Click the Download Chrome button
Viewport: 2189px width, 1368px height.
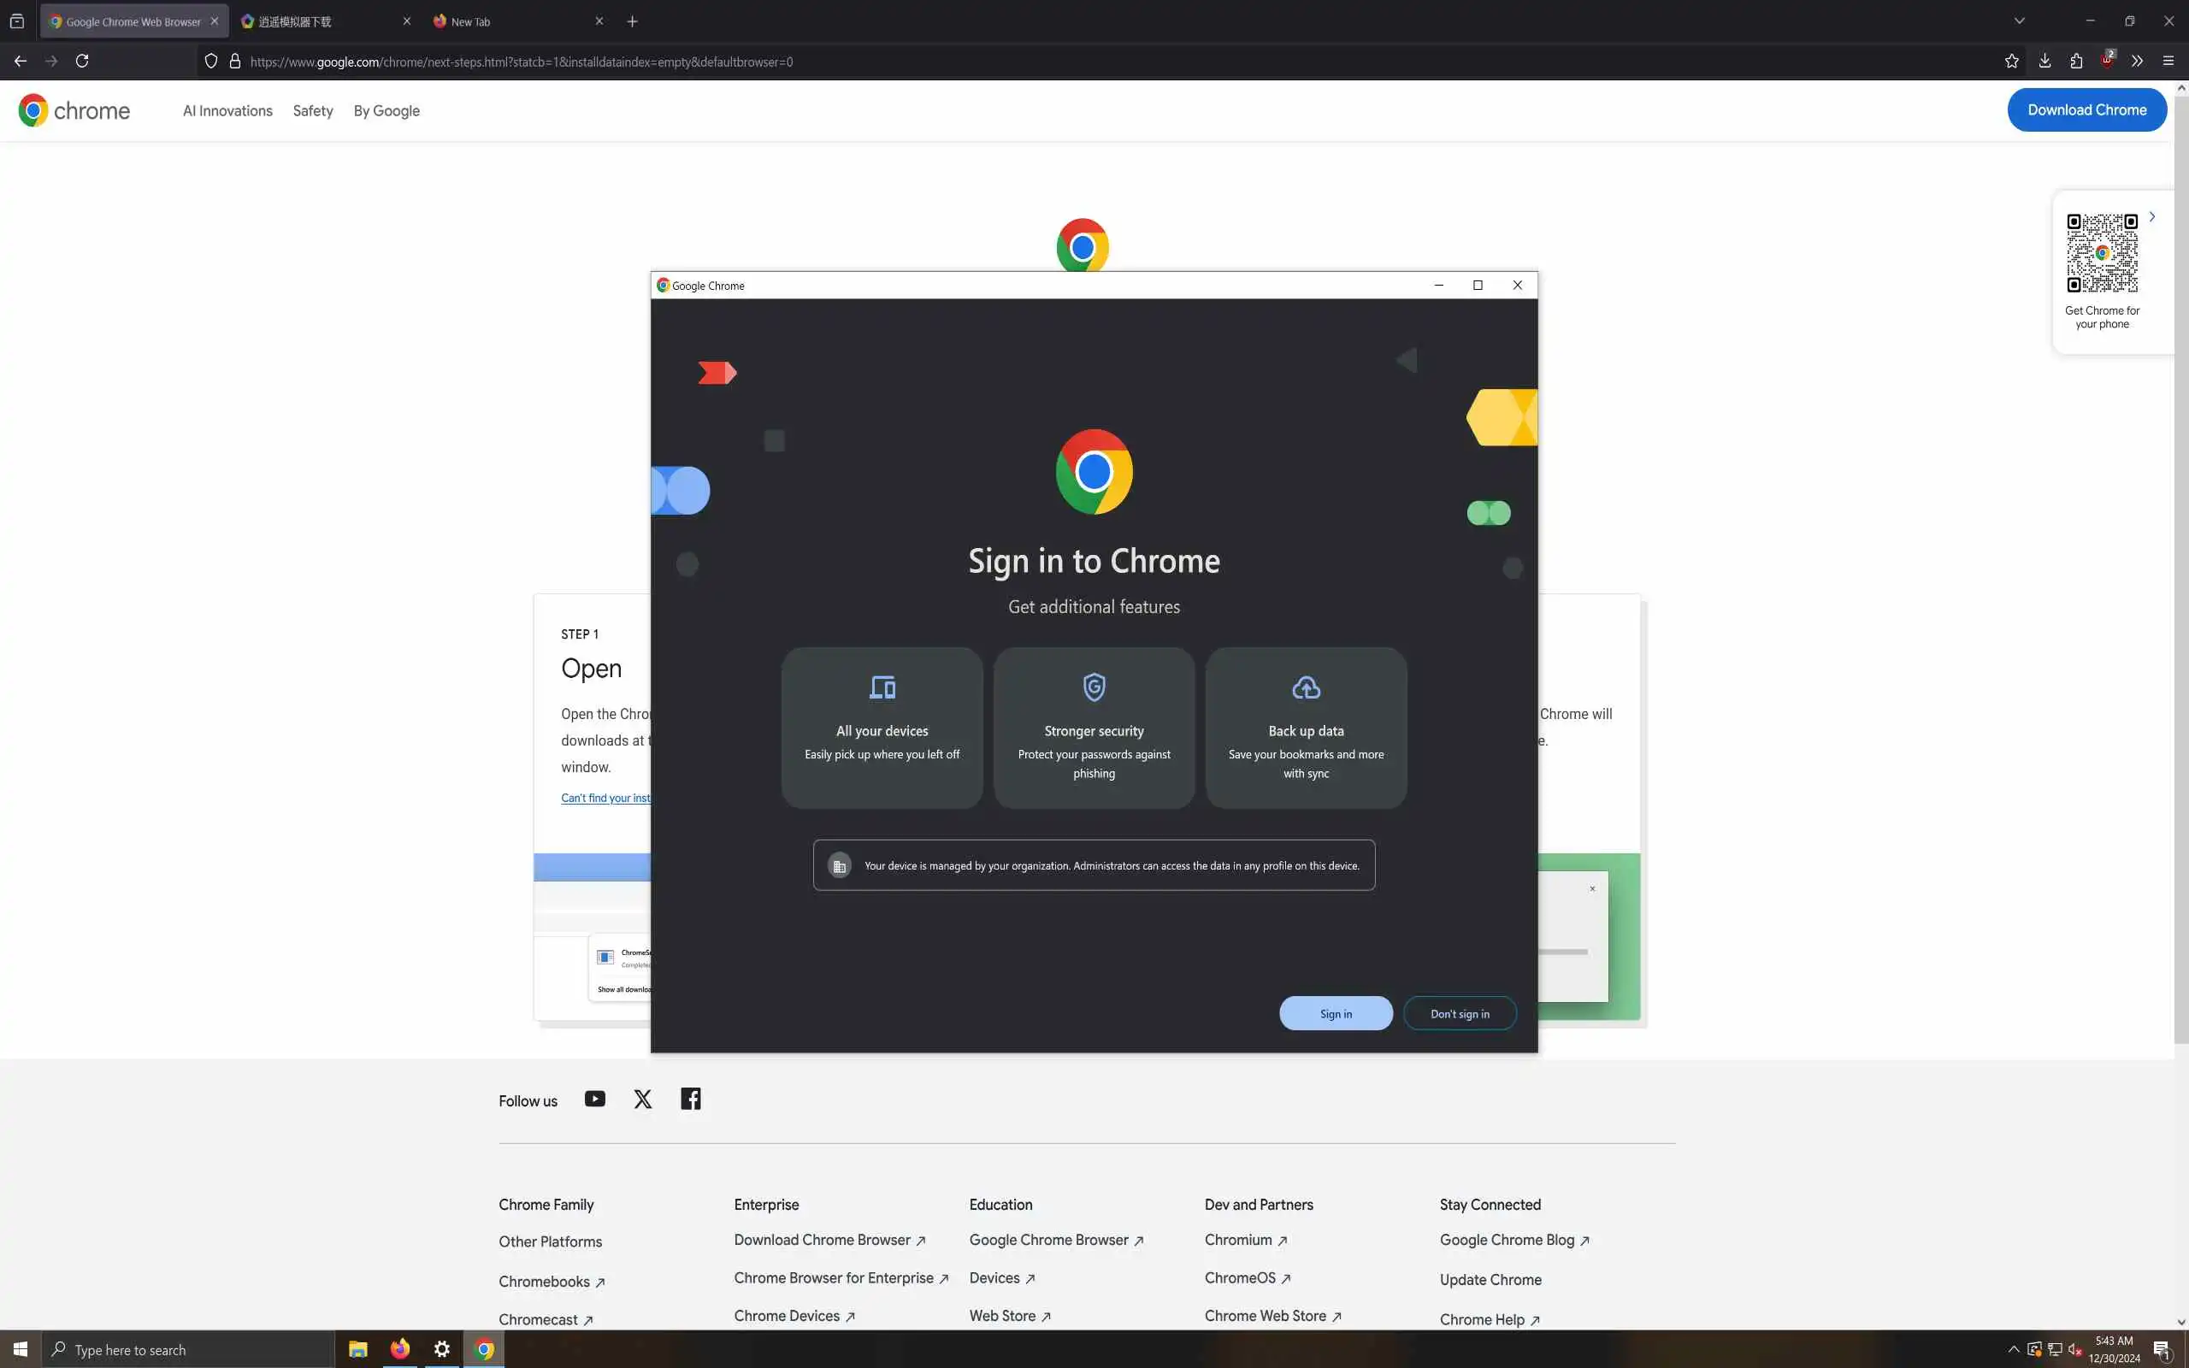point(2086,109)
